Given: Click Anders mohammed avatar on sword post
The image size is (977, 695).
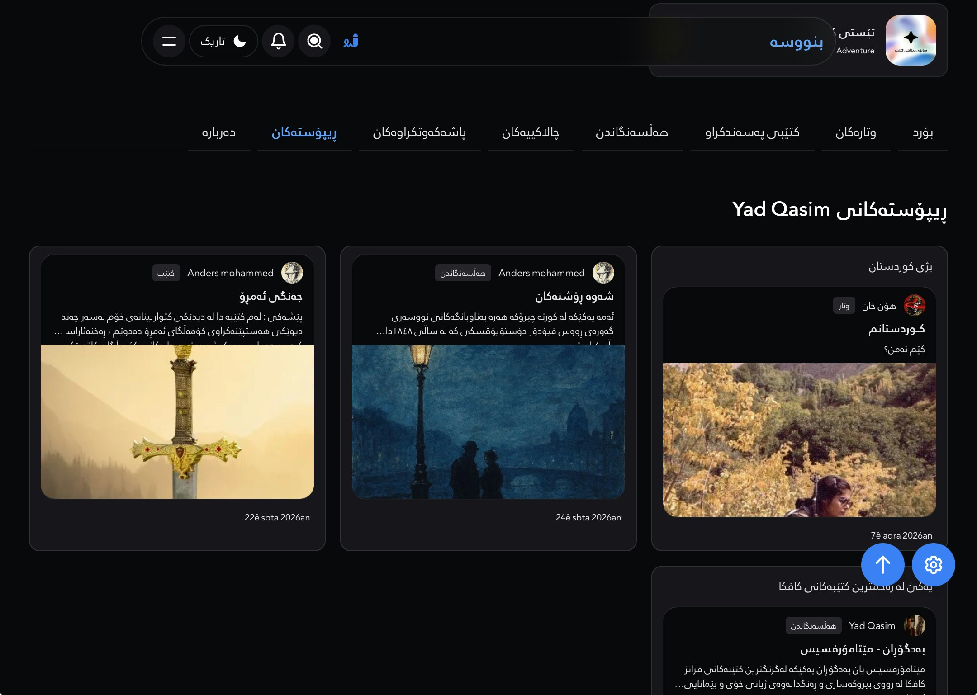Looking at the screenshot, I should (292, 273).
